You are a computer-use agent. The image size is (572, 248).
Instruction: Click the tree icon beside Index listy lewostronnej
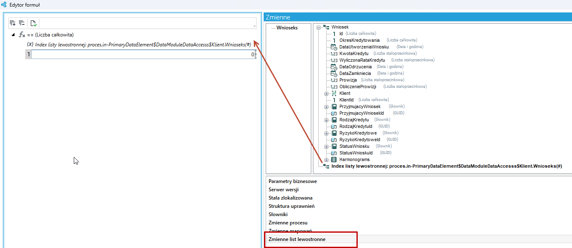[x=326, y=166]
